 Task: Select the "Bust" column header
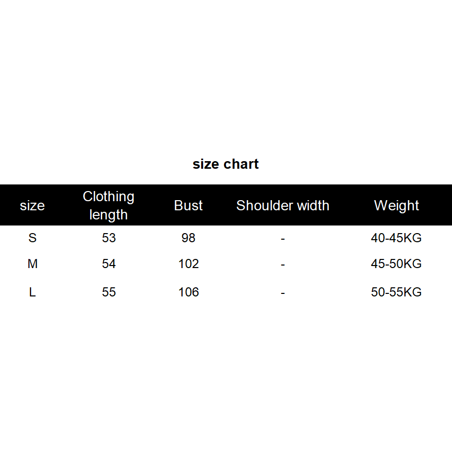pyautogui.click(x=189, y=206)
